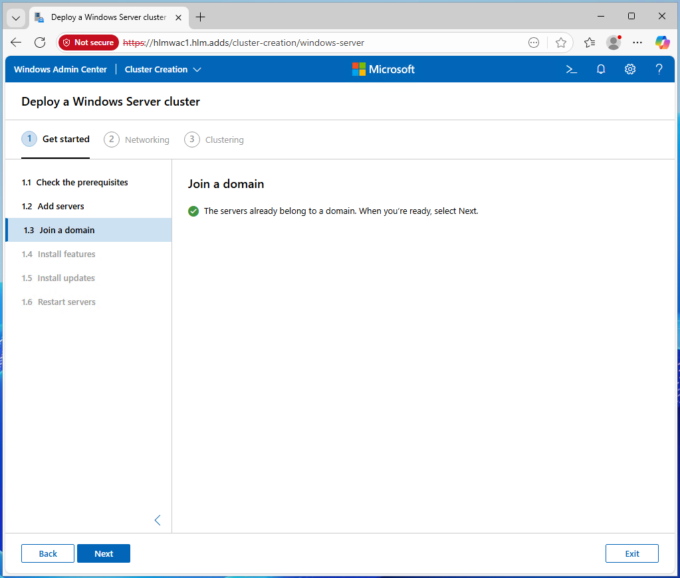Image resolution: width=680 pixels, height=578 pixels.
Task: Open Windows Admin Center settings gear
Action: (630, 69)
